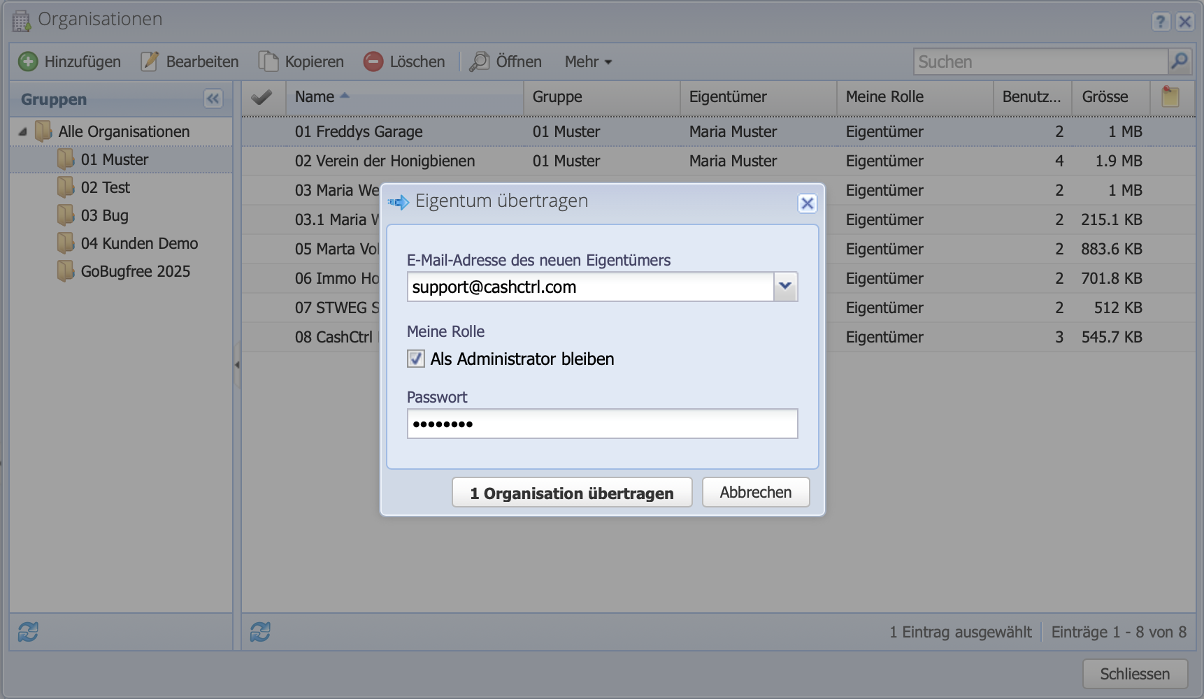Toggle select-all checkmark column header
The height and width of the screenshot is (699, 1204).
[x=261, y=97]
